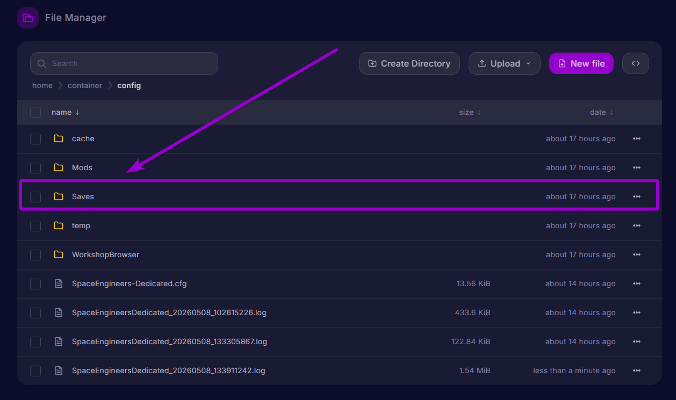Sort the list by the name column
This screenshot has width=676, height=400.
coord(66,112)
